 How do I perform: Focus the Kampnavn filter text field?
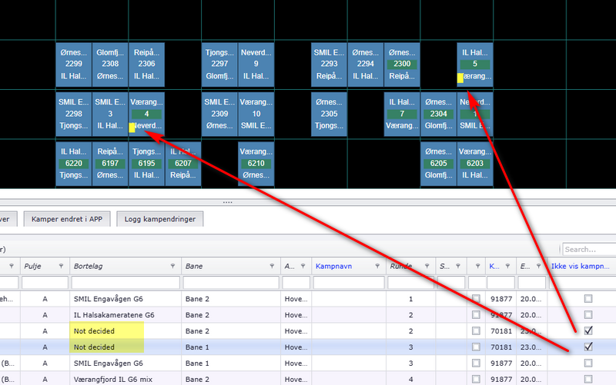349,282
